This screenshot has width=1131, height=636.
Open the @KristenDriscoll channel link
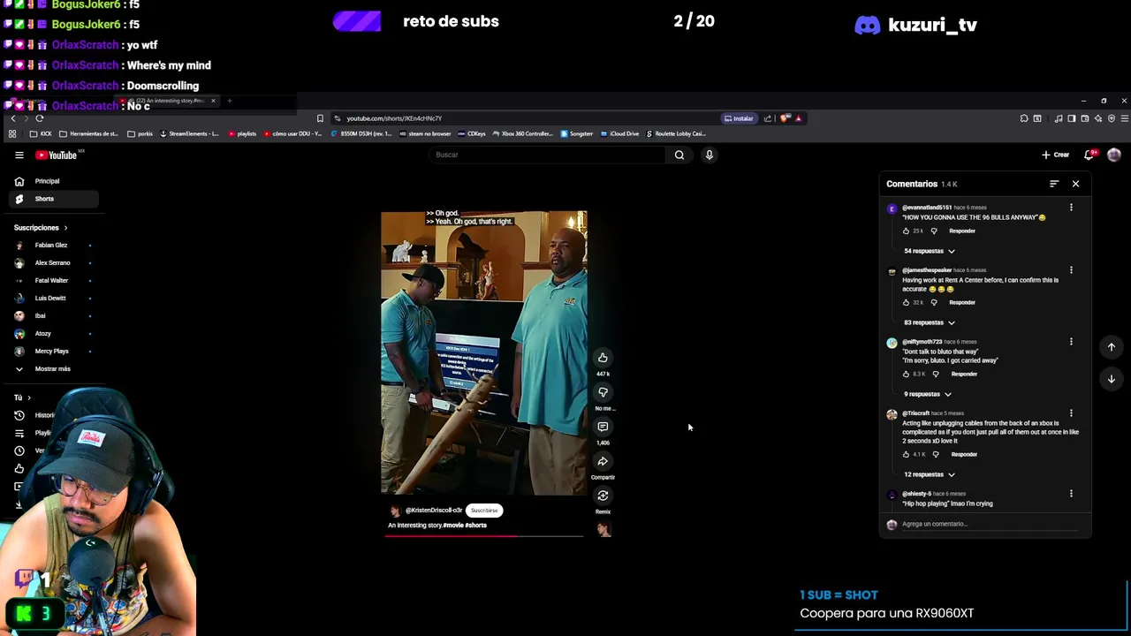434,511
